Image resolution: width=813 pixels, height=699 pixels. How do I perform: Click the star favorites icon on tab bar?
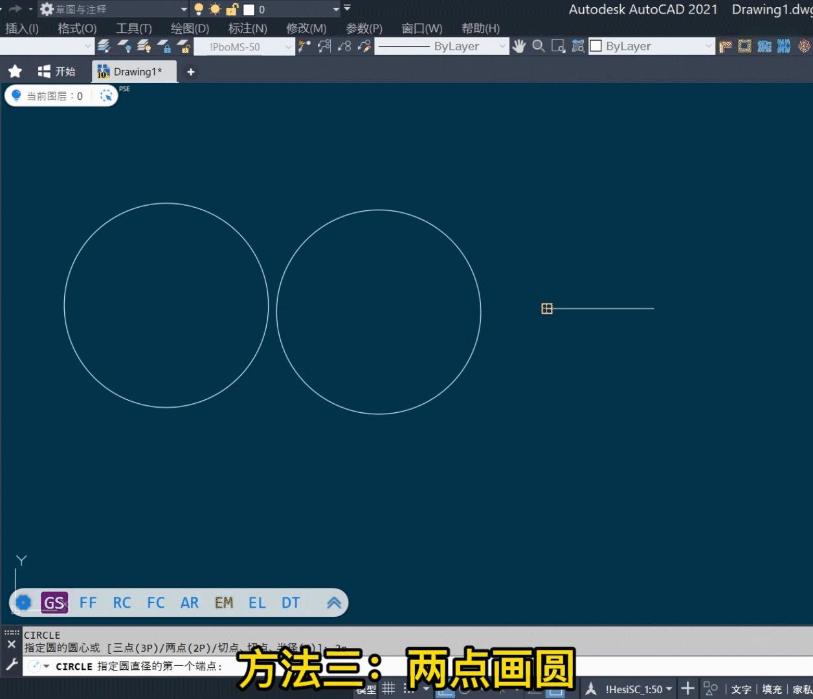(x=14, y=71)
